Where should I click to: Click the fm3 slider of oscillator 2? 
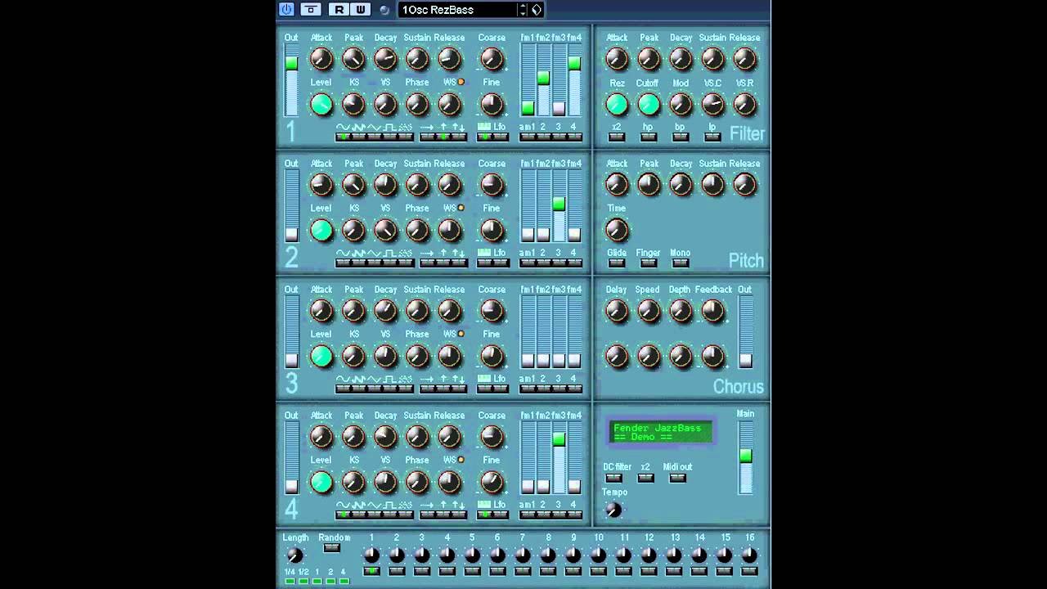pyautogui.click(x=559, y=206)
